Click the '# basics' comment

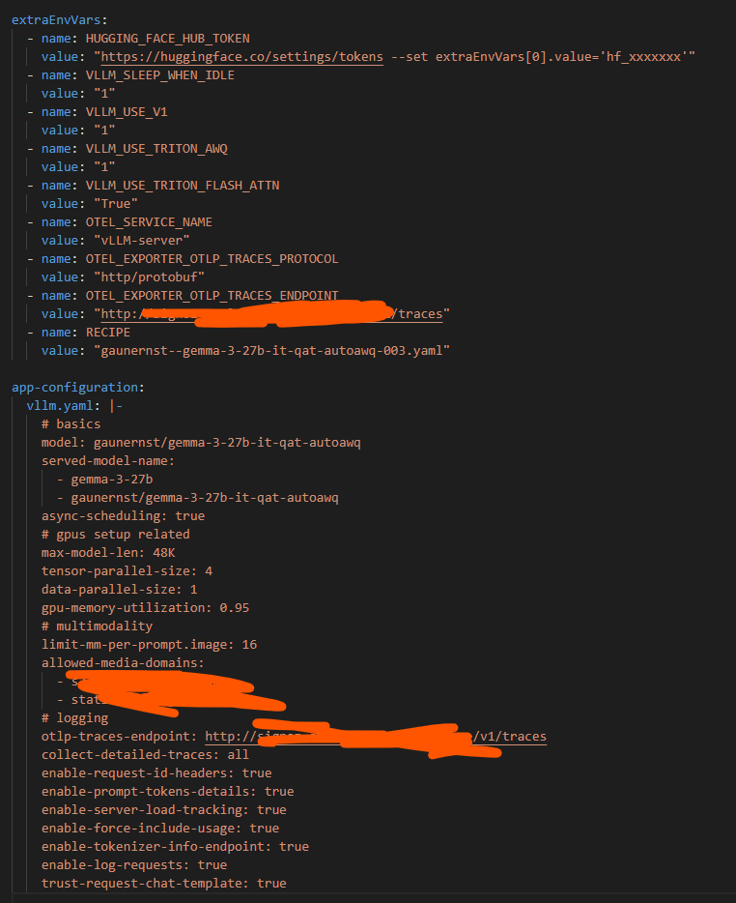[71, 423]
